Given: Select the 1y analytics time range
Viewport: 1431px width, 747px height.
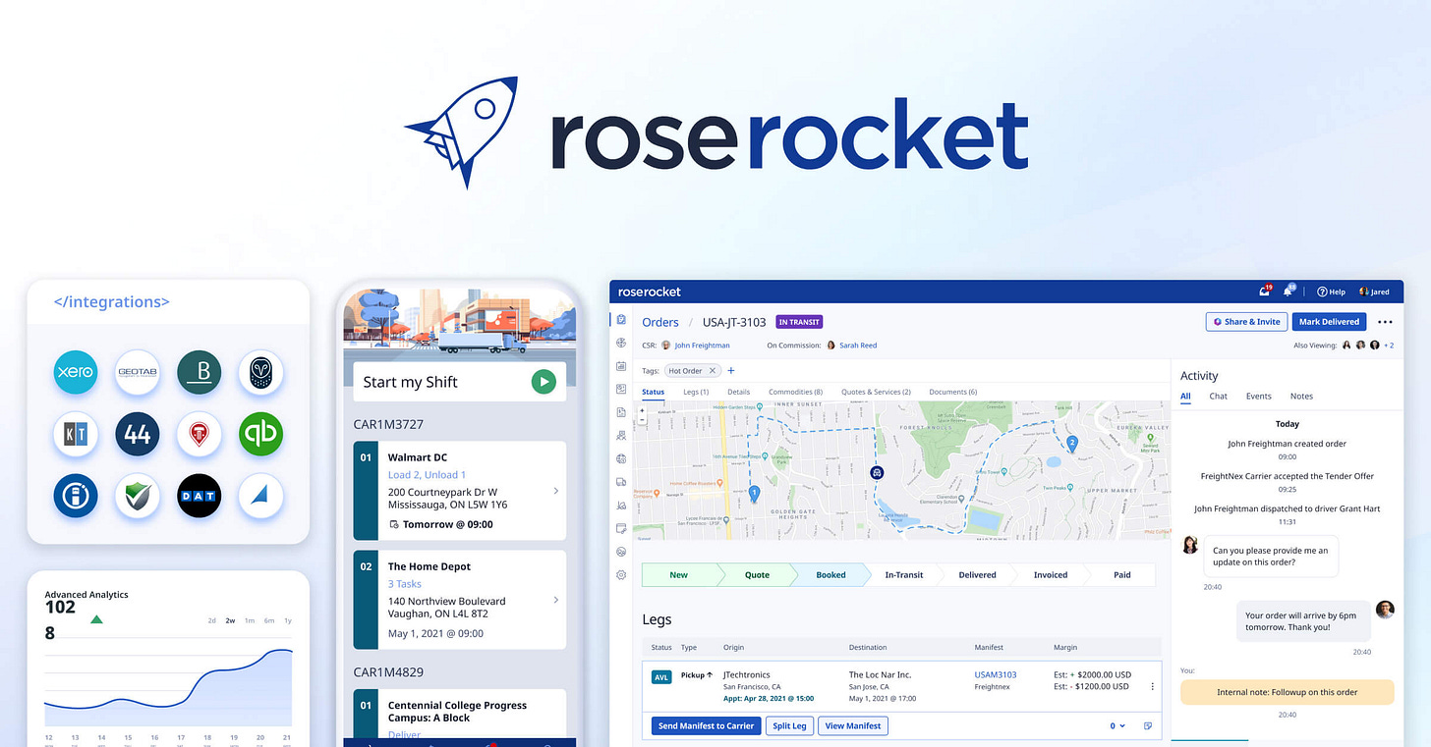Looking at the screenshot, I should coord(288,620).
